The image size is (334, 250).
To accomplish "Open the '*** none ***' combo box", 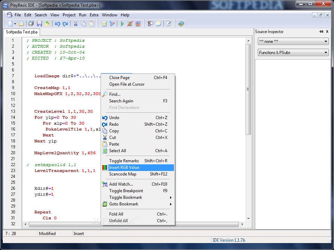I will coord(293,41).
